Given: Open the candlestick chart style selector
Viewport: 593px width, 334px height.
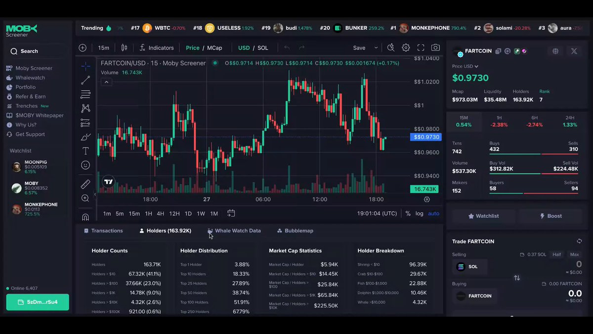Looking at the screenshot, I should click(124, 48).
